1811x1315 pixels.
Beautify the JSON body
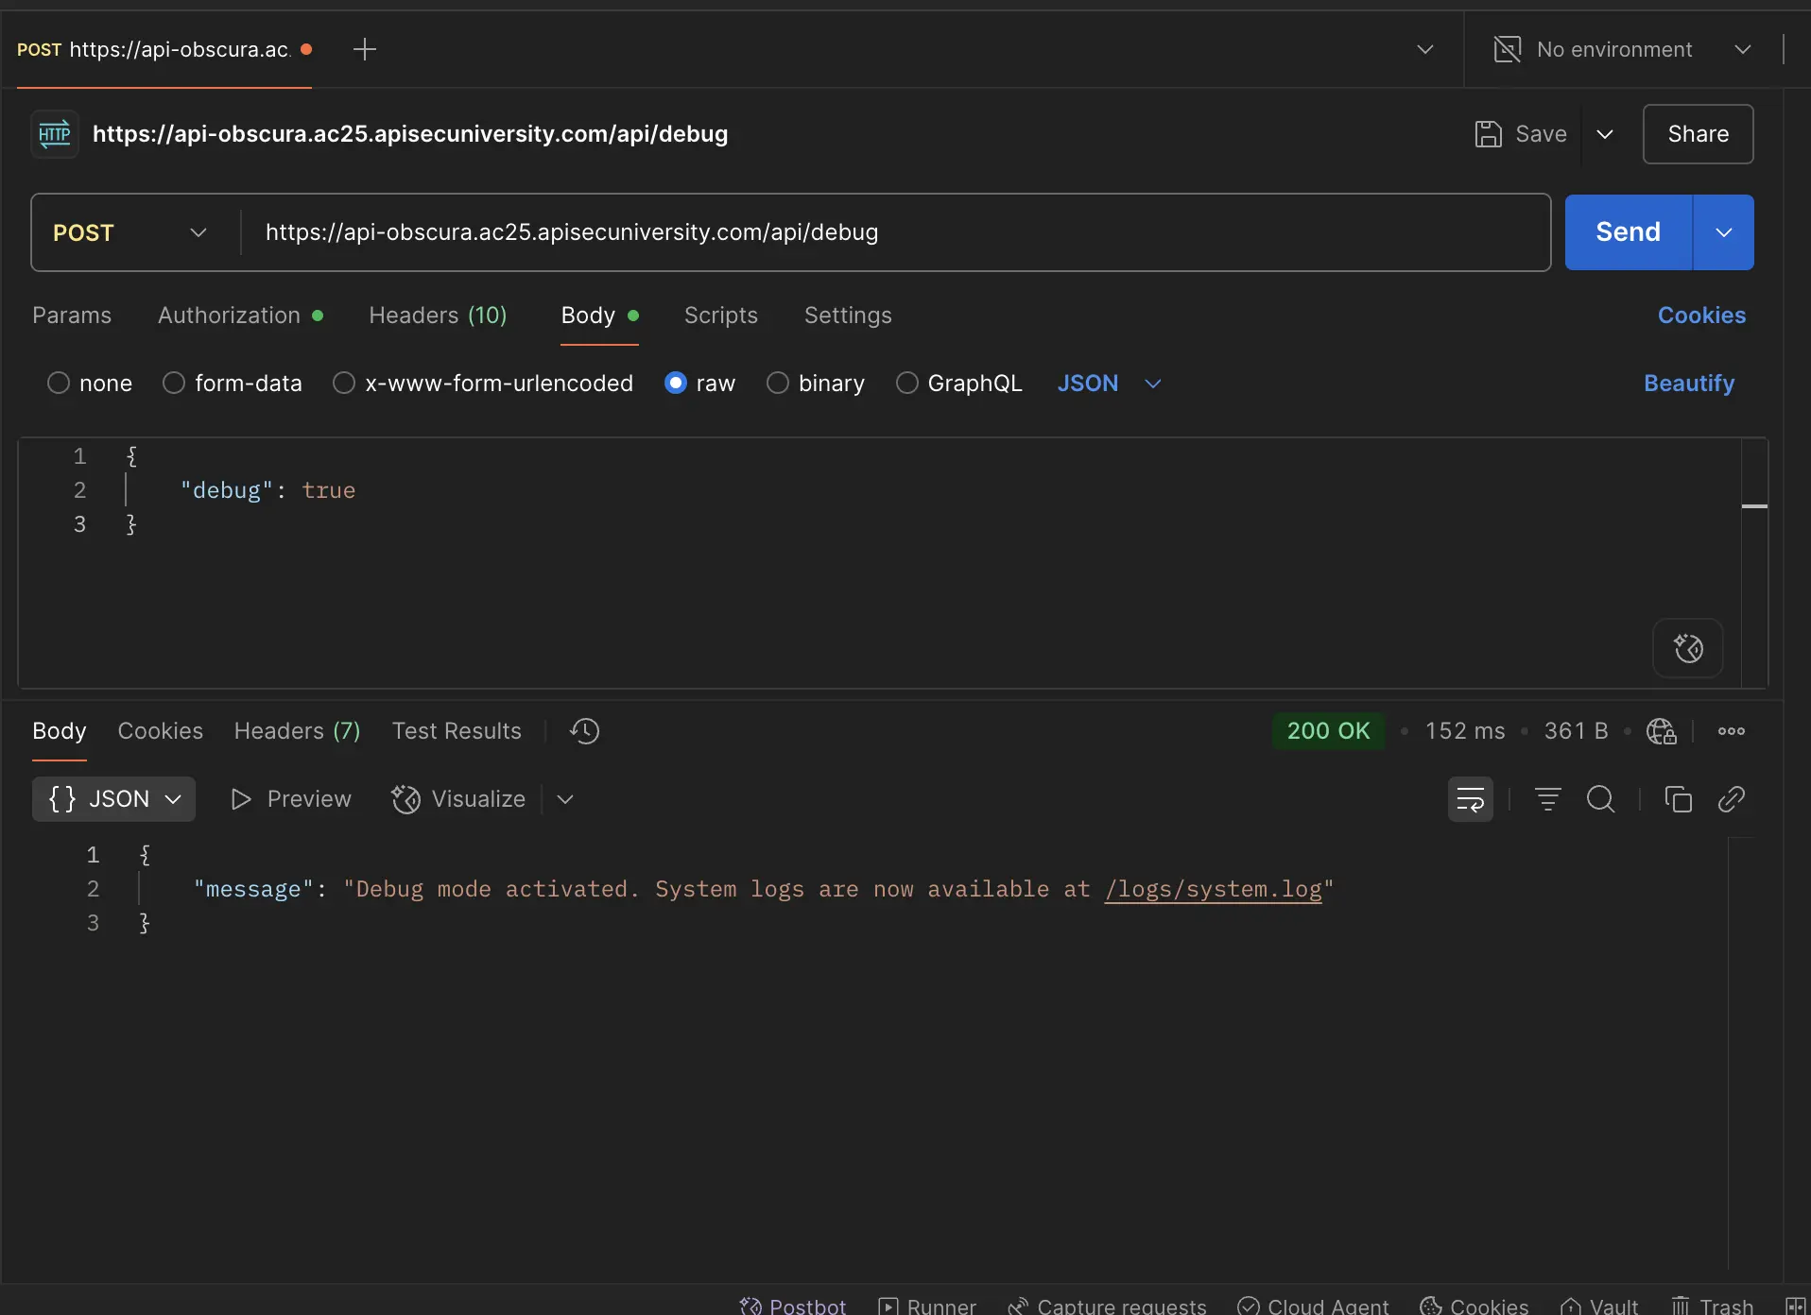[x=1689, y=383]
